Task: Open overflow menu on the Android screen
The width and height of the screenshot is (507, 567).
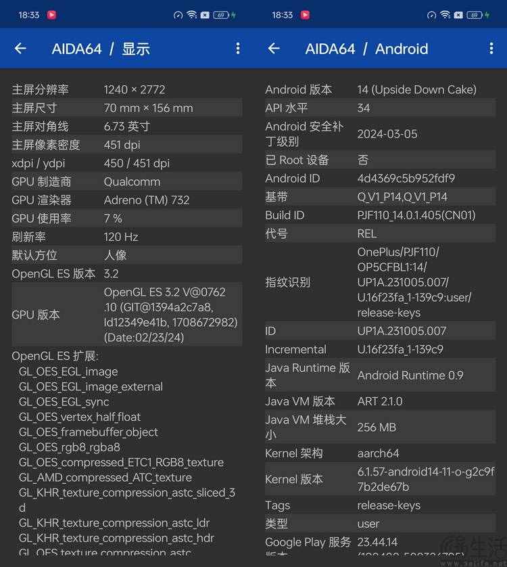Action: [x=491, y=49]
